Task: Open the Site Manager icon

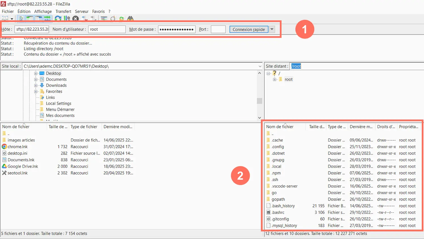Action: coord(5,18)
